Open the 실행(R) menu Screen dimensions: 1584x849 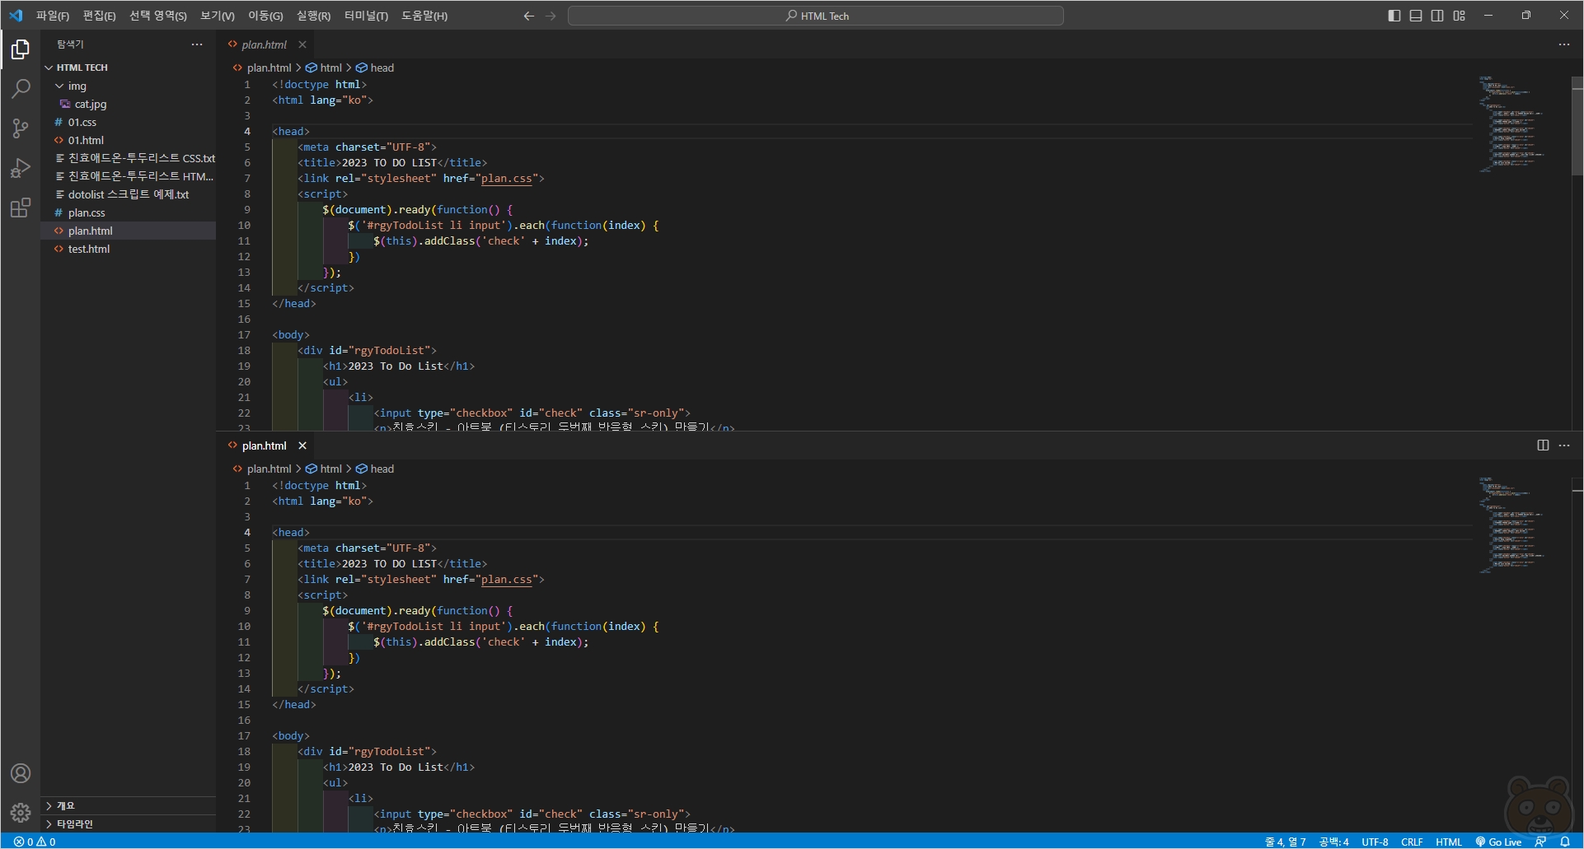tap(313, 16)
